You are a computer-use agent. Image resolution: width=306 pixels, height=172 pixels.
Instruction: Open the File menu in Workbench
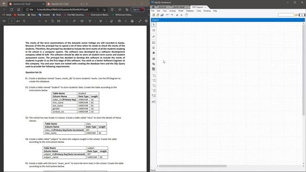[153, 11]
